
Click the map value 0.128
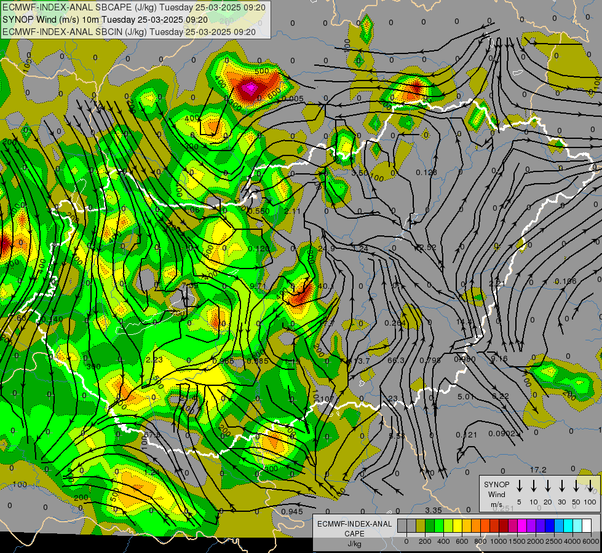pos(426,172)
